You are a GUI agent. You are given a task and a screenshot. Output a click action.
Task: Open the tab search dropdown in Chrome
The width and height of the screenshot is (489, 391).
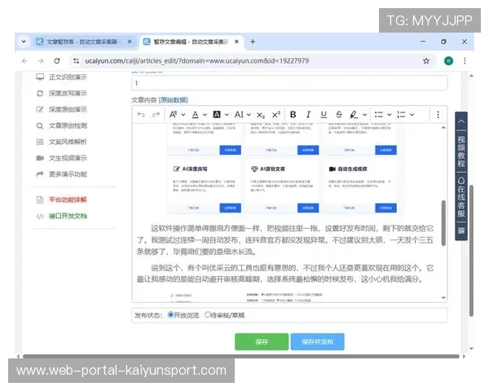pyautogui.click(x=24, y=42)
